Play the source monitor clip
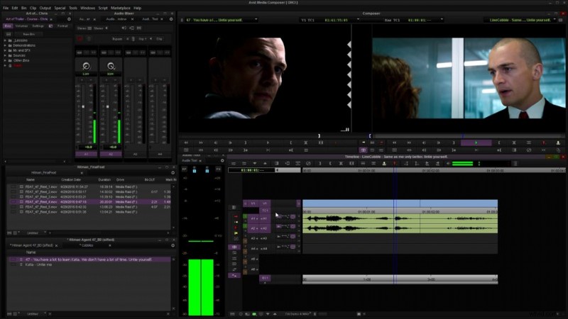 click(268, 142)
